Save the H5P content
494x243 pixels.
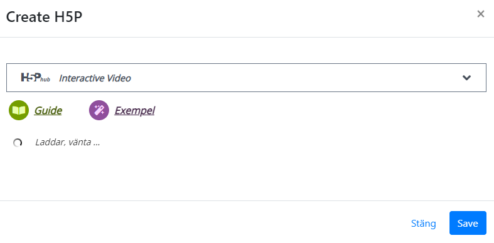click(468, 223)
